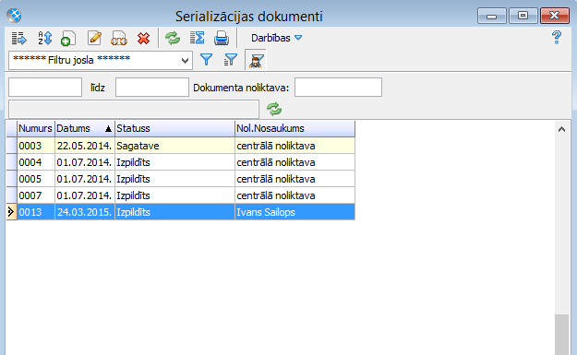Click centrālā noliktava in row 0003
Screen dimensions: 577x355
click(295, 146)
